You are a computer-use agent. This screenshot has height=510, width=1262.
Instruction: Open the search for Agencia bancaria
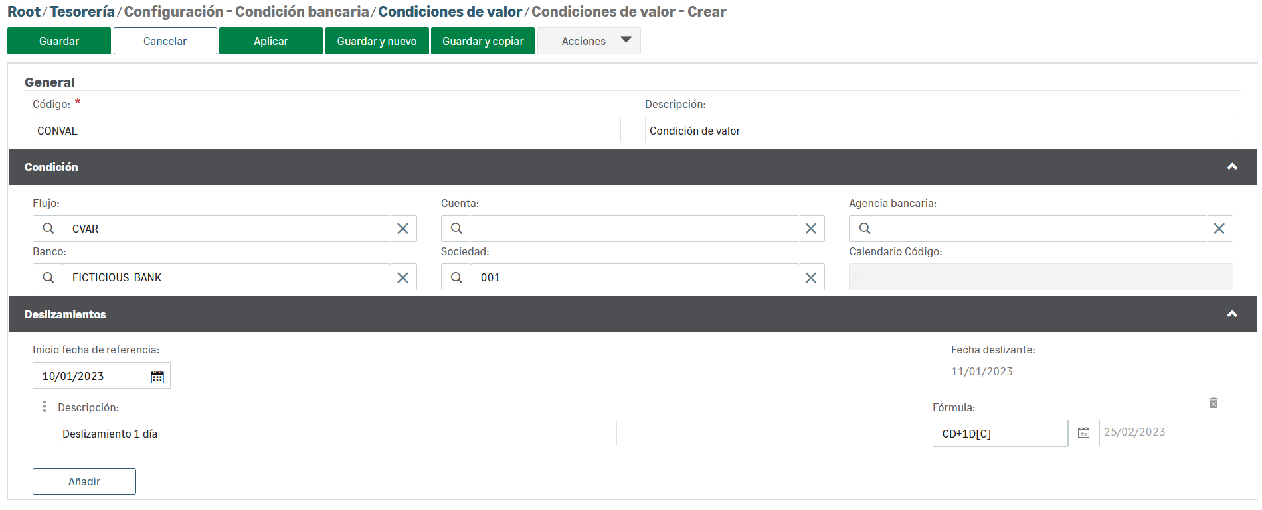[x=865, y=229]
